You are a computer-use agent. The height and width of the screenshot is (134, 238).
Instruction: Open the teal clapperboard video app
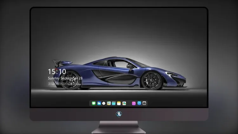(114, 103)
